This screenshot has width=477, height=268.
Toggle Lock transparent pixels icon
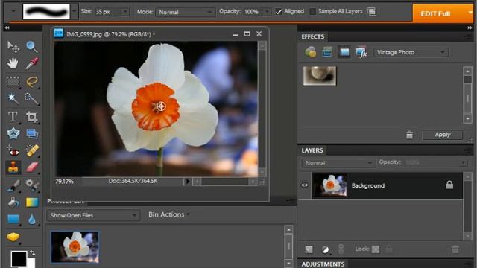[x=376, y=249]
